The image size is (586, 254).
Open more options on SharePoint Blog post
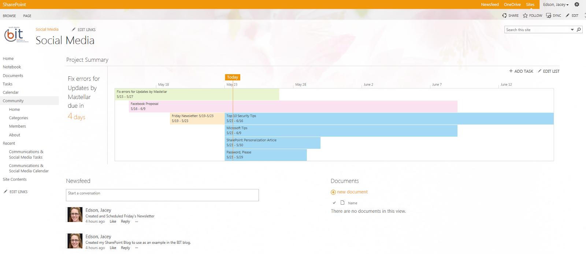pos(137,248)
